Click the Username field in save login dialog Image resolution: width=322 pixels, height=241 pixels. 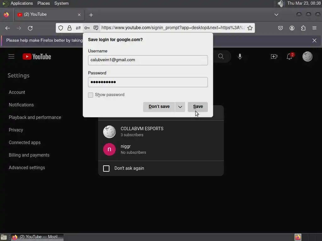148,60
